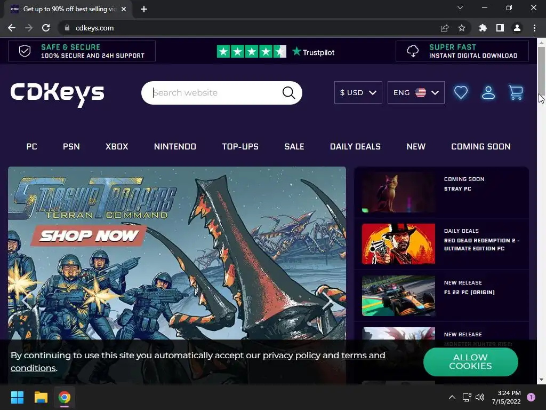The width and height of the screenshot is (546, 410).
Task: Show the previous banner slide
Action: point(27,301)
